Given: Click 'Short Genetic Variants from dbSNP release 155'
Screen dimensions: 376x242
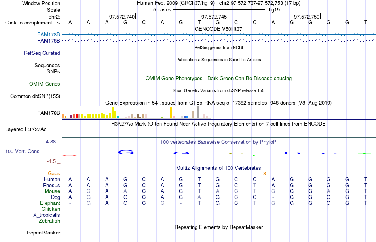Looking at the screenshot, I should 218,90.
